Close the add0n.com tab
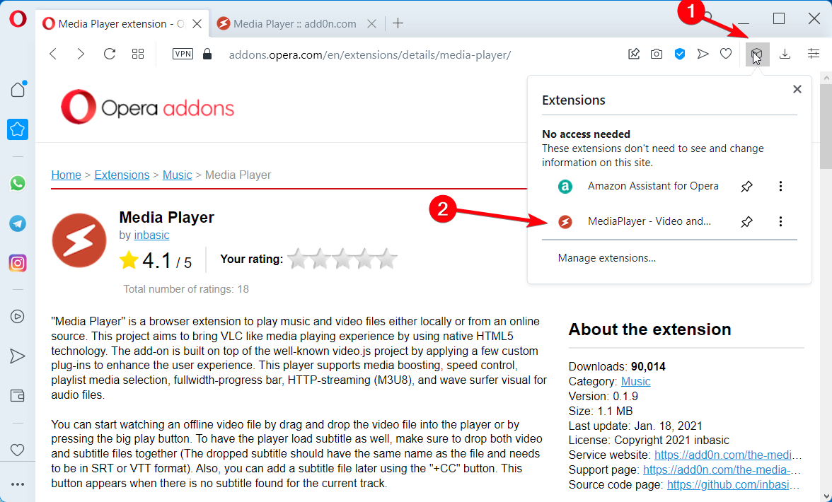 click(372, 23)
